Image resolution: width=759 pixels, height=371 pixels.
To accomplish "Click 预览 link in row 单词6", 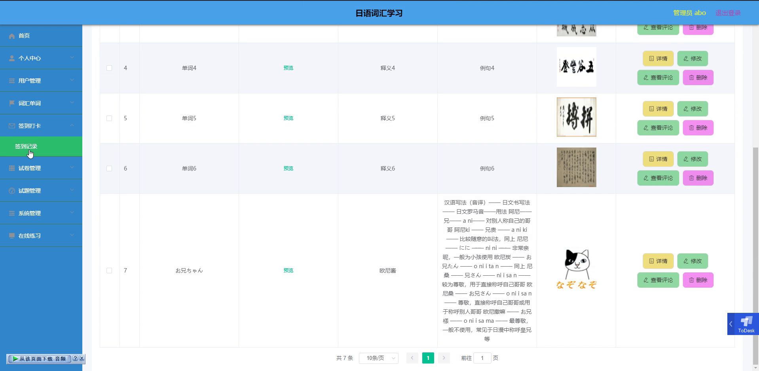I will coord(288,168).
